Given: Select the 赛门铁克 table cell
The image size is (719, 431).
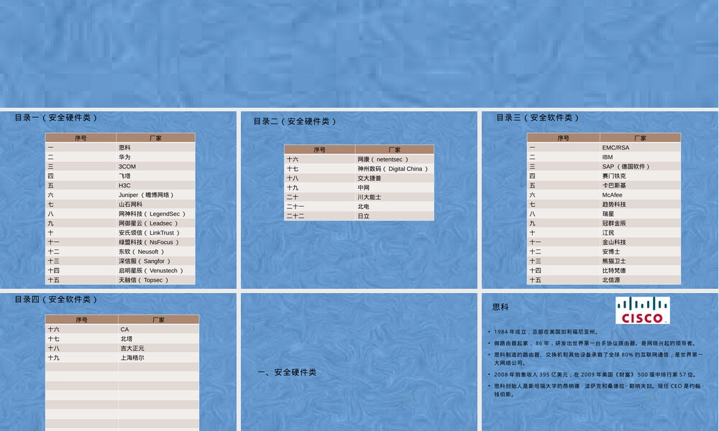Looking at the screenshot, I should [640, 176].
